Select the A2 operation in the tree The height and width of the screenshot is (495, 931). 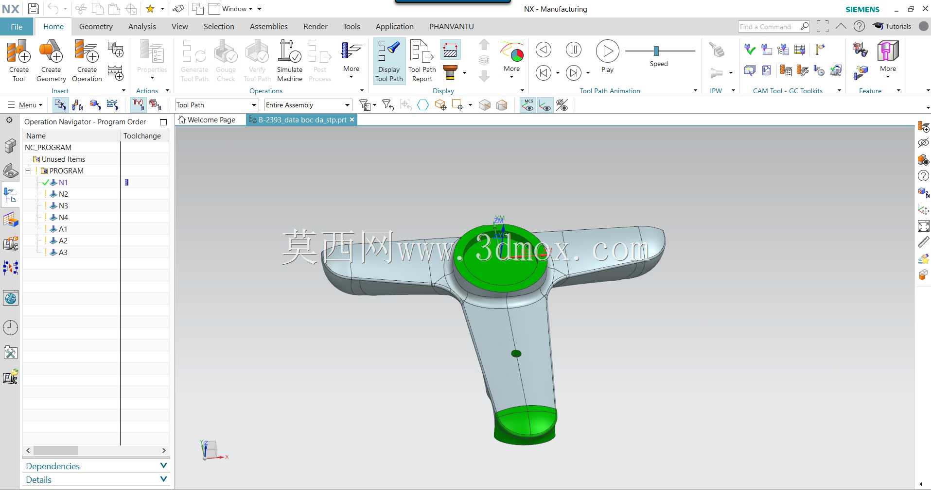(63, 241)
